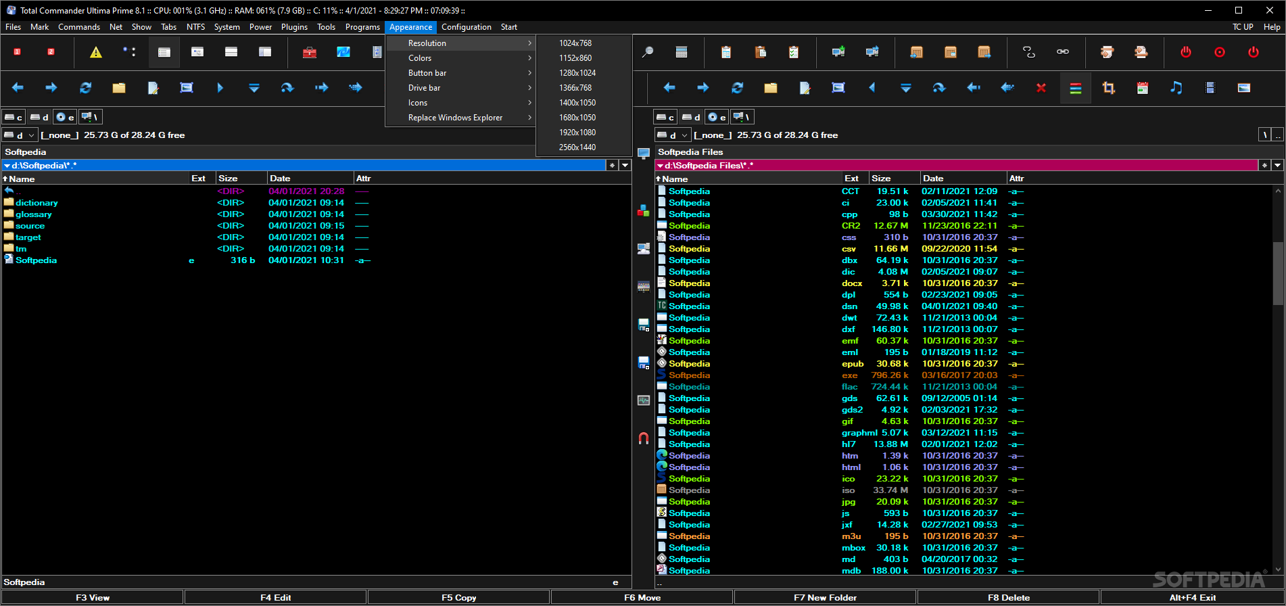Viewport: 1286px width, 606px height.
Task: Click TC UP button
Action: tap(1243, 27)
